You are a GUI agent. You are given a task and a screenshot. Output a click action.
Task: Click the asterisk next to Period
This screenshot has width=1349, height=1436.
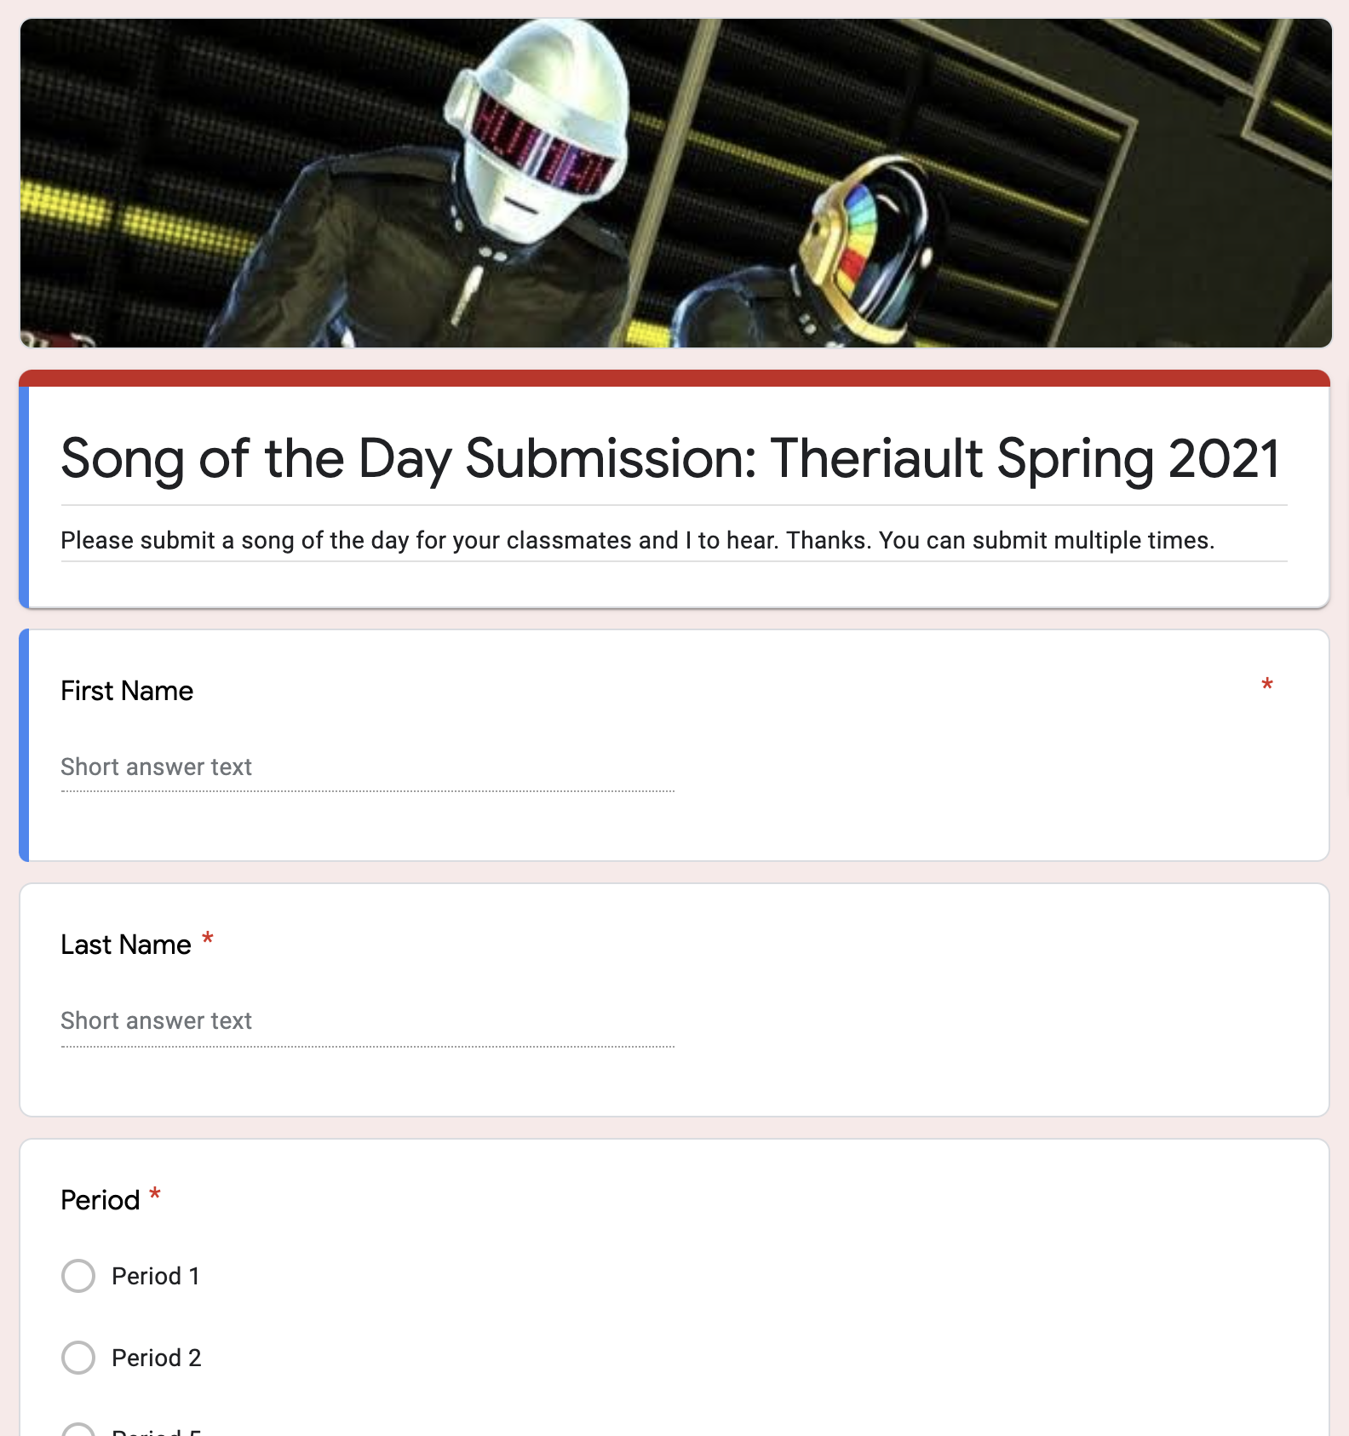(155, 1195)
